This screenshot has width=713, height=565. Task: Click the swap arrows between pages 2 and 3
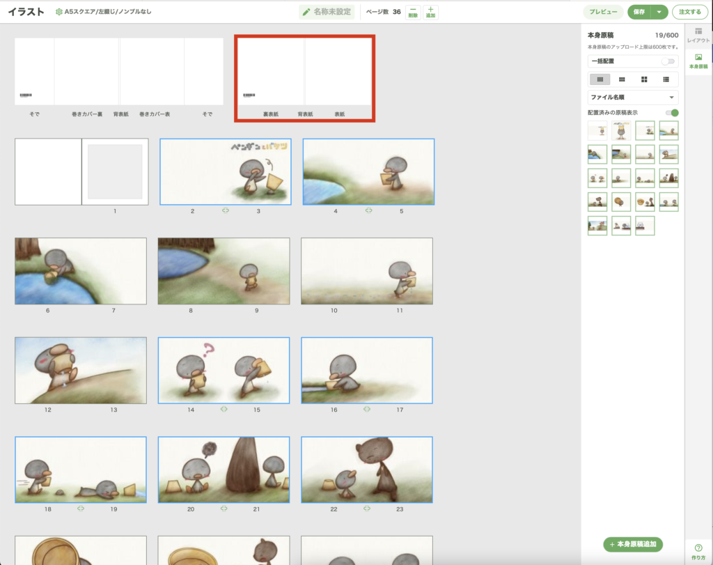pos(225,210)
